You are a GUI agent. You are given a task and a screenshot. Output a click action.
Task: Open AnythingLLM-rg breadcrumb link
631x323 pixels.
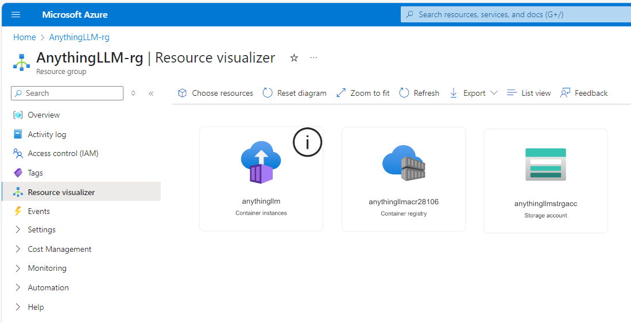79,37
